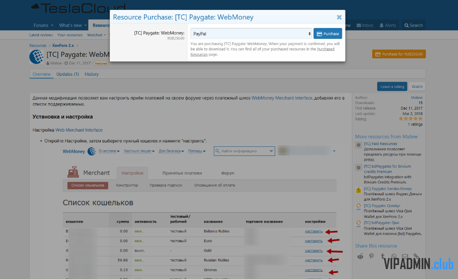Viewport: 458px width, 279px height.
Task: Open [TC] Paid Resources link
Action: click(380, 144)
